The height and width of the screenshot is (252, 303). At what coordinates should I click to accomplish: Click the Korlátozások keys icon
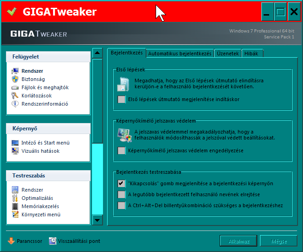(15, 96)
